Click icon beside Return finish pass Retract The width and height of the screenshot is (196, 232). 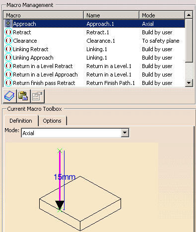pyautogui.click(x=8, y=83)
